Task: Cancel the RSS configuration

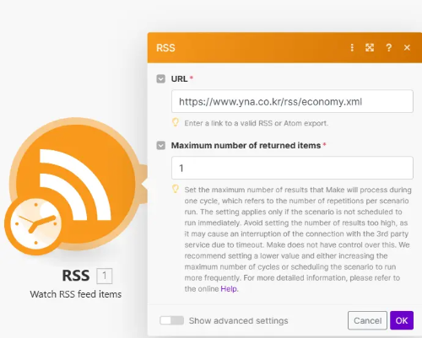Action: tap(367, 320)
